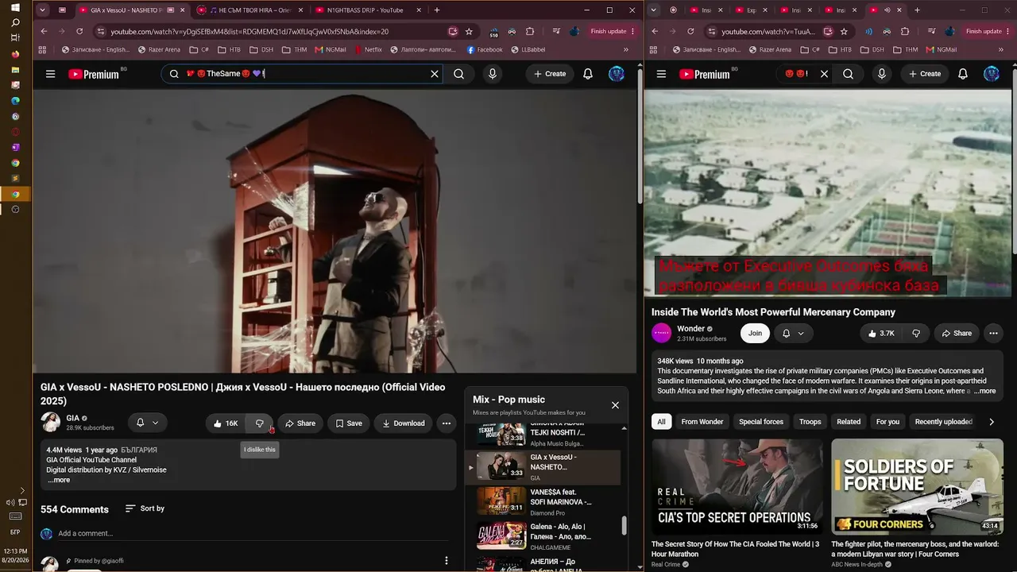Image resolution: width=1017 pixels, height=572 pixels.
Task: Open the Sort by comments dropdown
Action: click(145, 508)
